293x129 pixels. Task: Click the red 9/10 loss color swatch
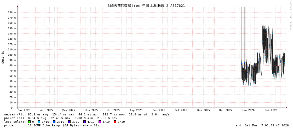[115, 122]
